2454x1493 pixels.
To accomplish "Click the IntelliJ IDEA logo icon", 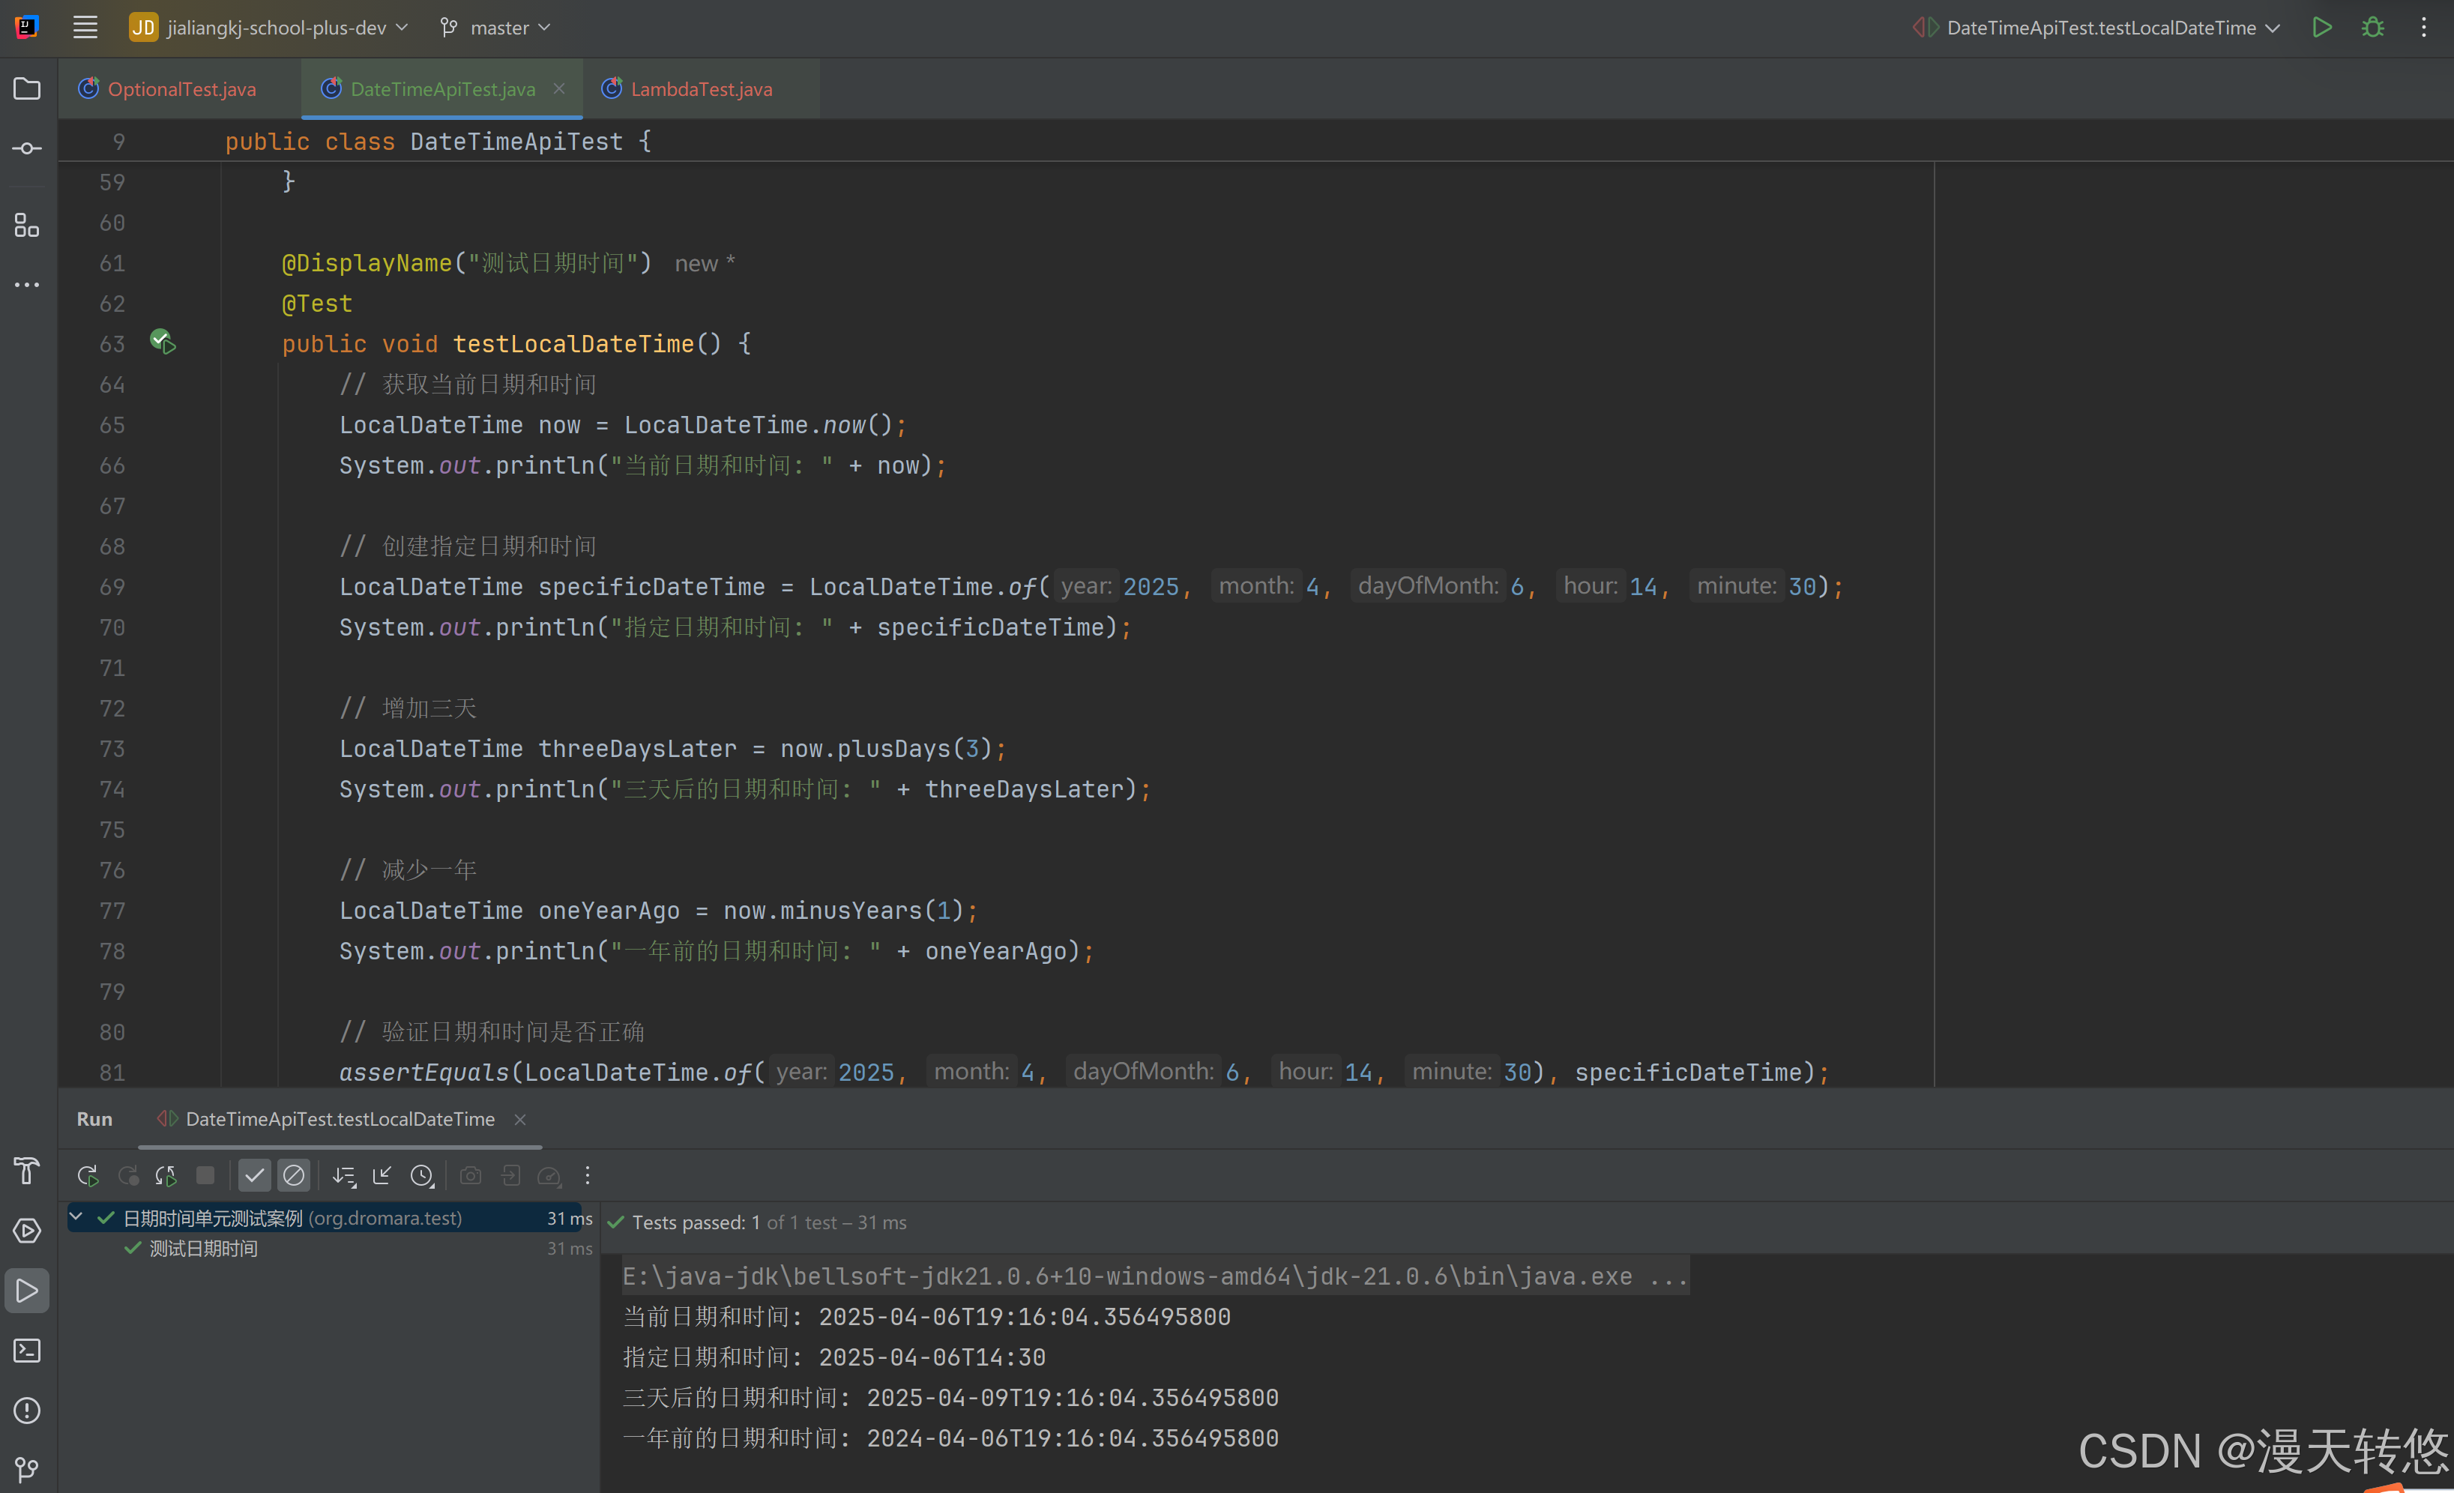I will tap(27, 27).
